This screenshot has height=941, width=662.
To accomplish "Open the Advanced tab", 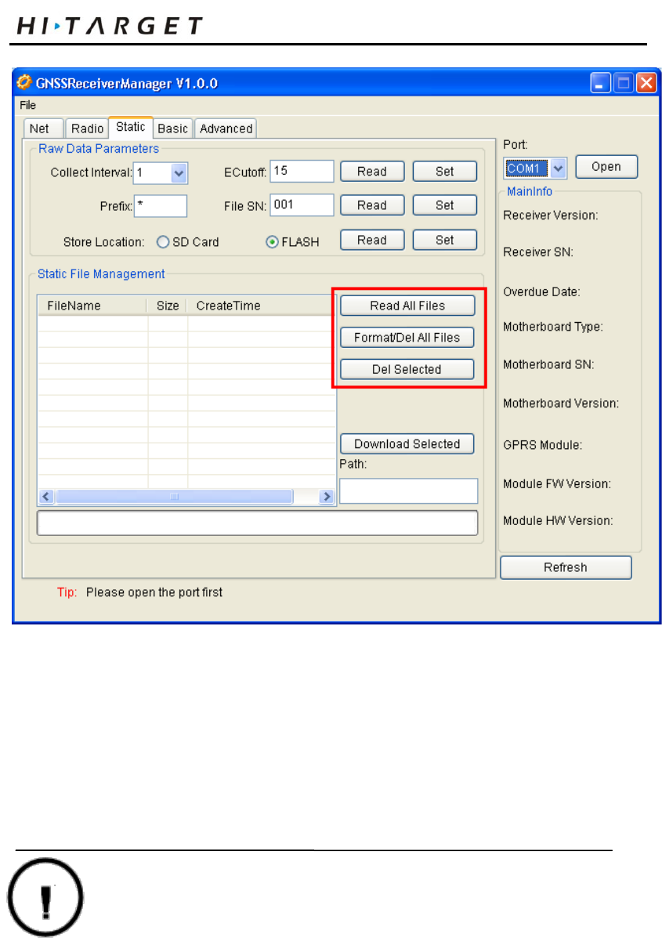I will pos(226,128).
